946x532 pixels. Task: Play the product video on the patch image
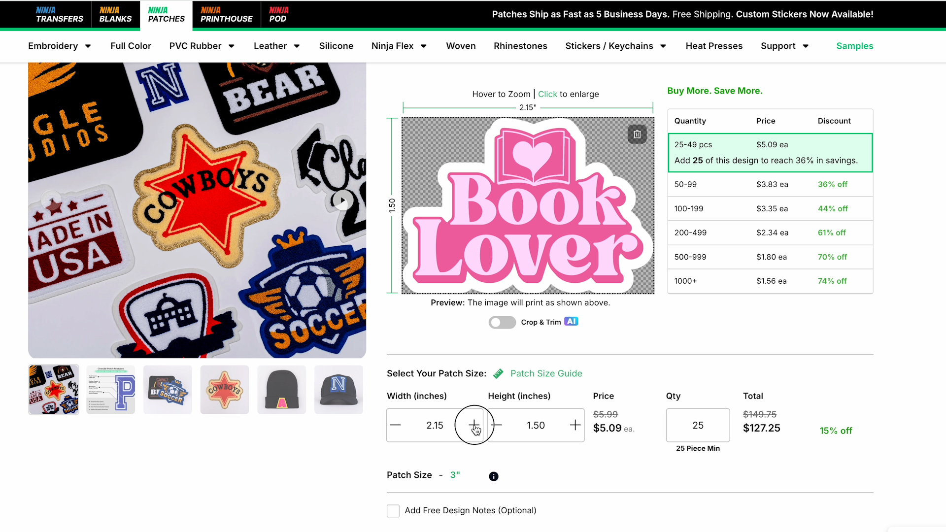[x=342, y=200]
